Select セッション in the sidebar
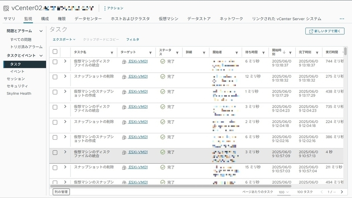 [x=16, y=79]
